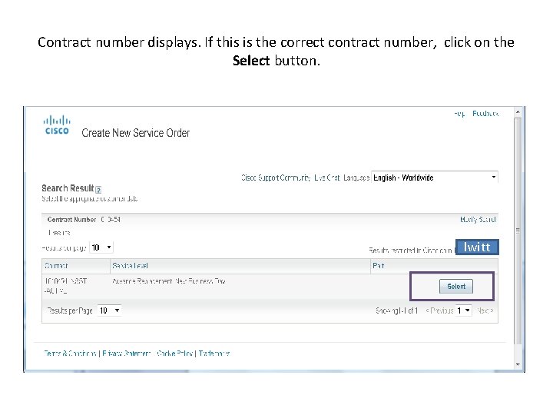
Task: Click the vertical scrollbar thumb
Action: [x=518, y=231]
